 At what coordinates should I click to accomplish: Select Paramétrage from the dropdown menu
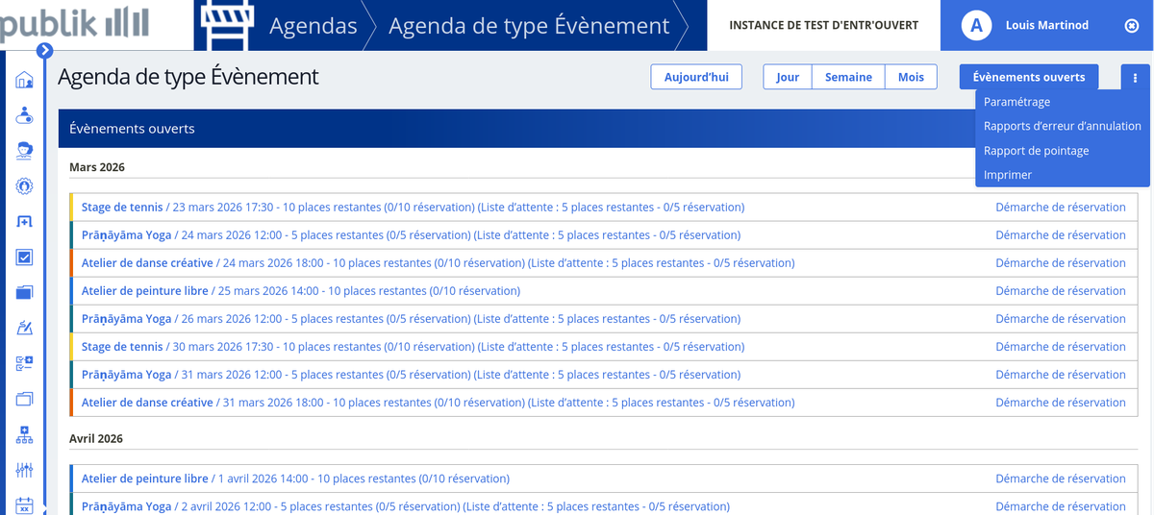(x=1016, y=102)
